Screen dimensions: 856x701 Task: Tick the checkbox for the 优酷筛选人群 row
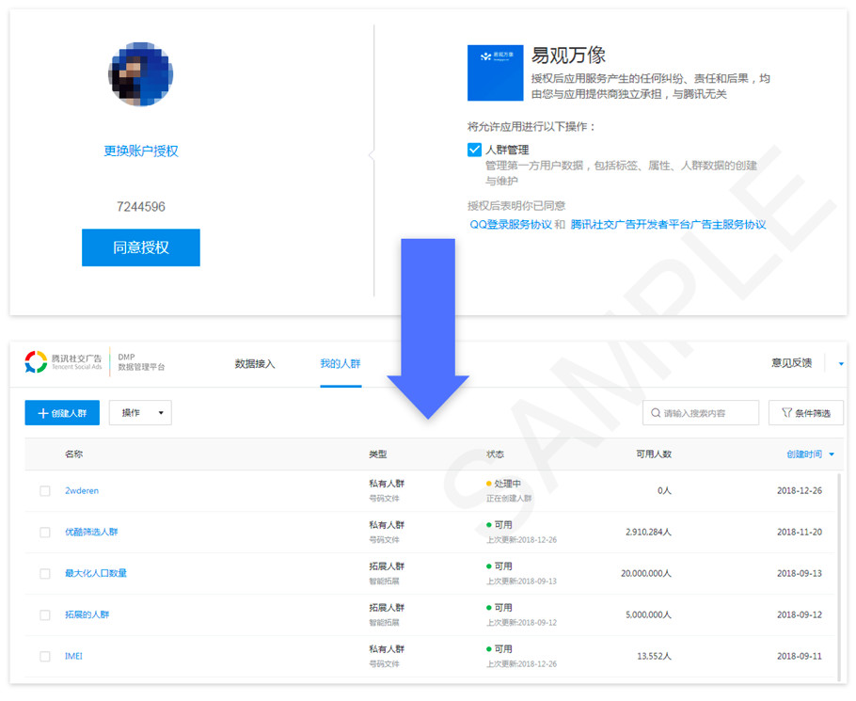[45, 533]
